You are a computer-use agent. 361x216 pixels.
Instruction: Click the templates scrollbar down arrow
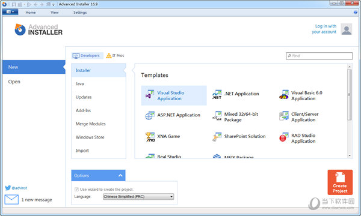(x=350, y=155)
